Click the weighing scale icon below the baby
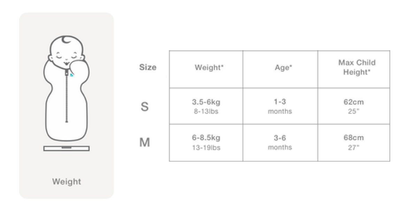This screenshot has width=418, height=209. point(66,148)
